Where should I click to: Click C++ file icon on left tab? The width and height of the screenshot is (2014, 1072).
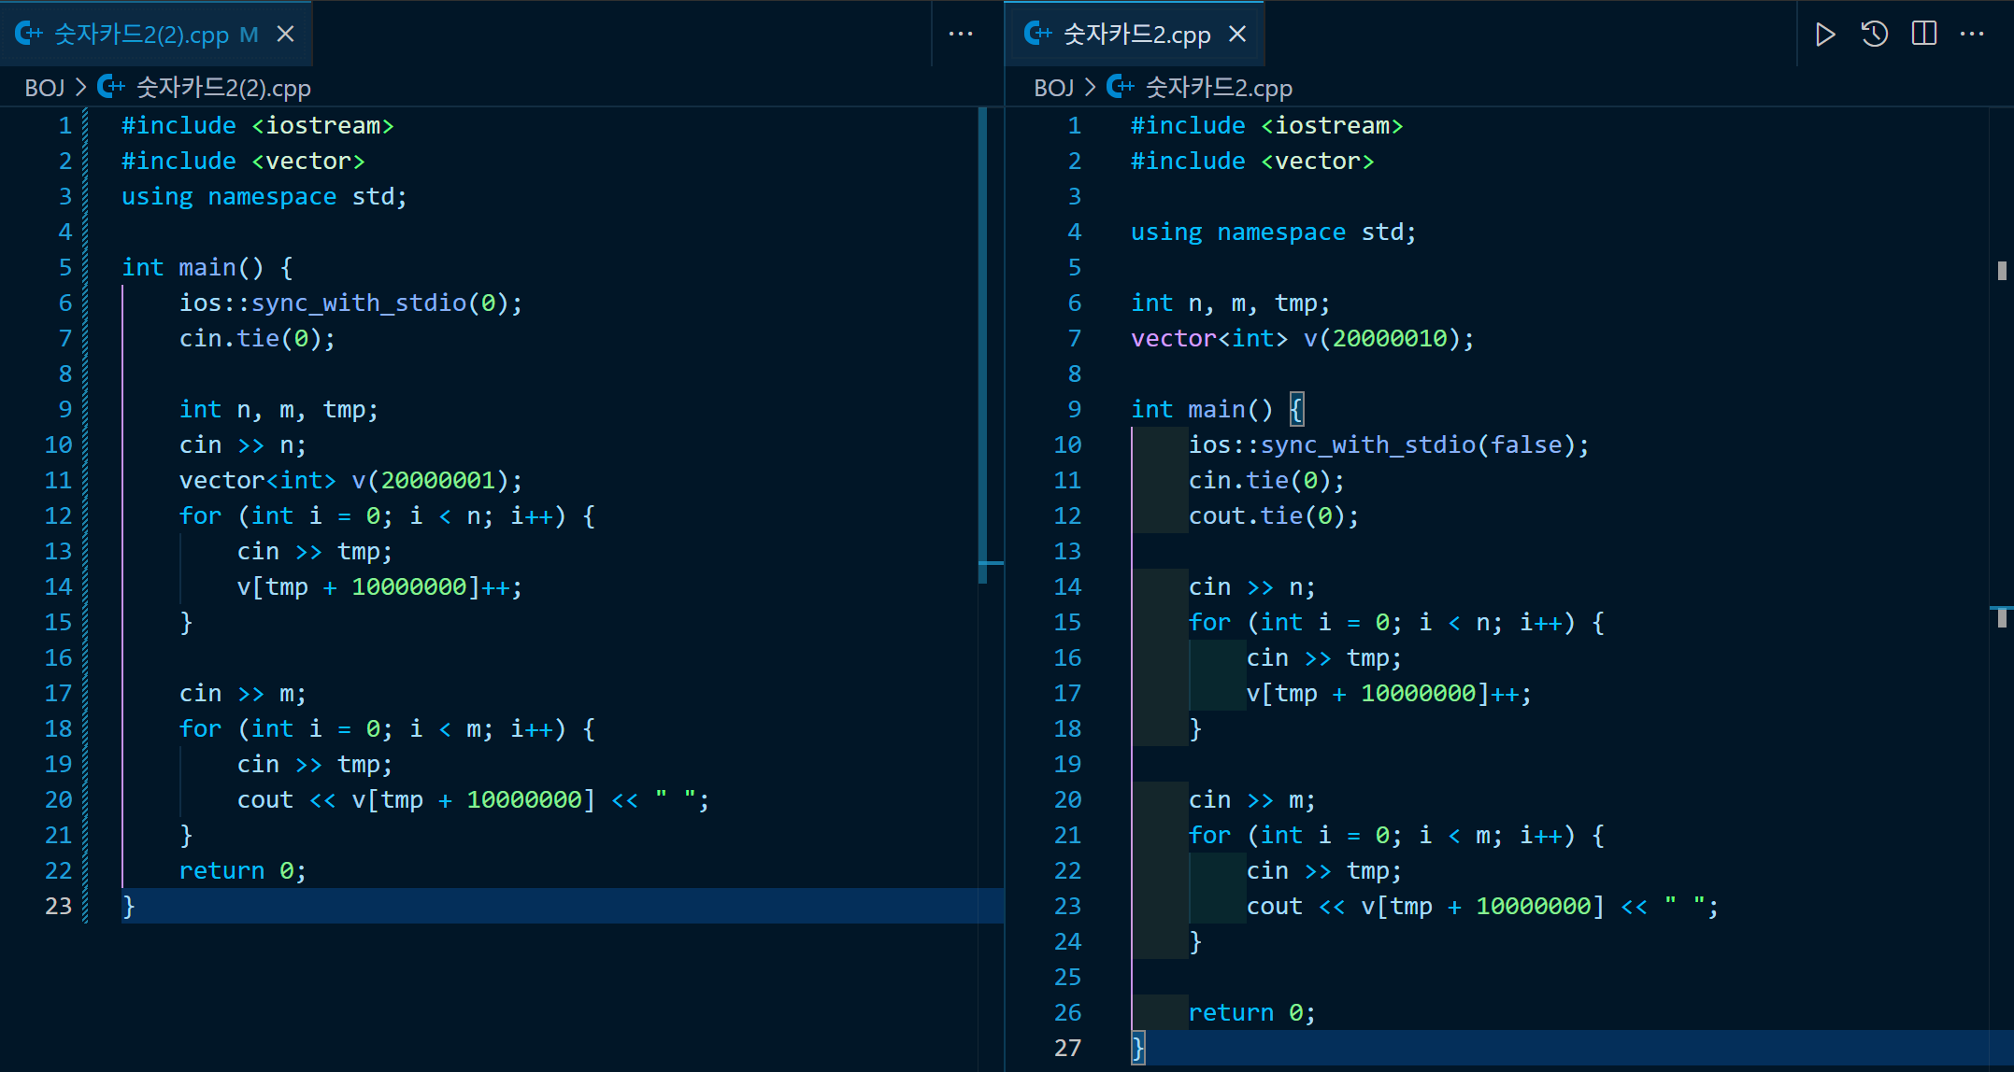pos(29,35)
